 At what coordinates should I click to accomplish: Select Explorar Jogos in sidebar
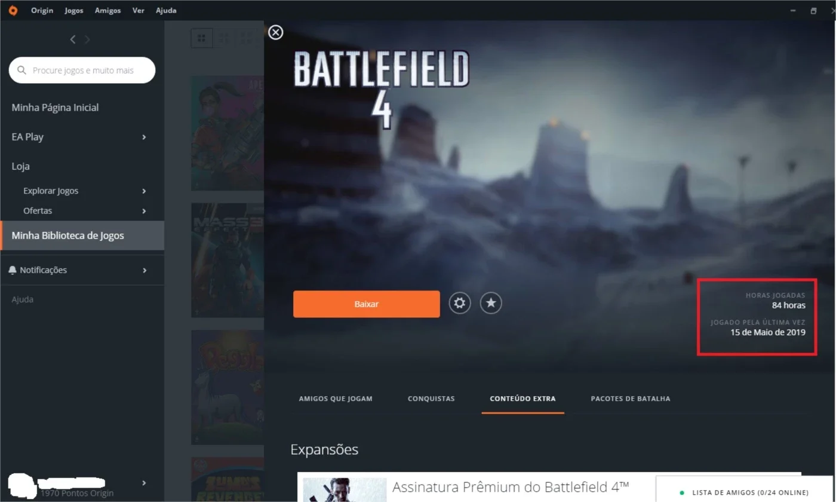(51, 191)
